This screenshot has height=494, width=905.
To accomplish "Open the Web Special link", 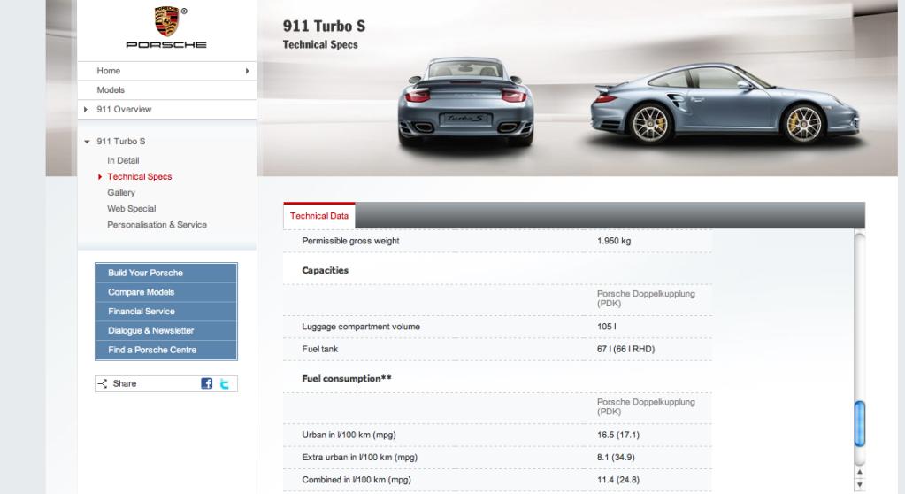I will pyautogui.click(x=131, y=209).
